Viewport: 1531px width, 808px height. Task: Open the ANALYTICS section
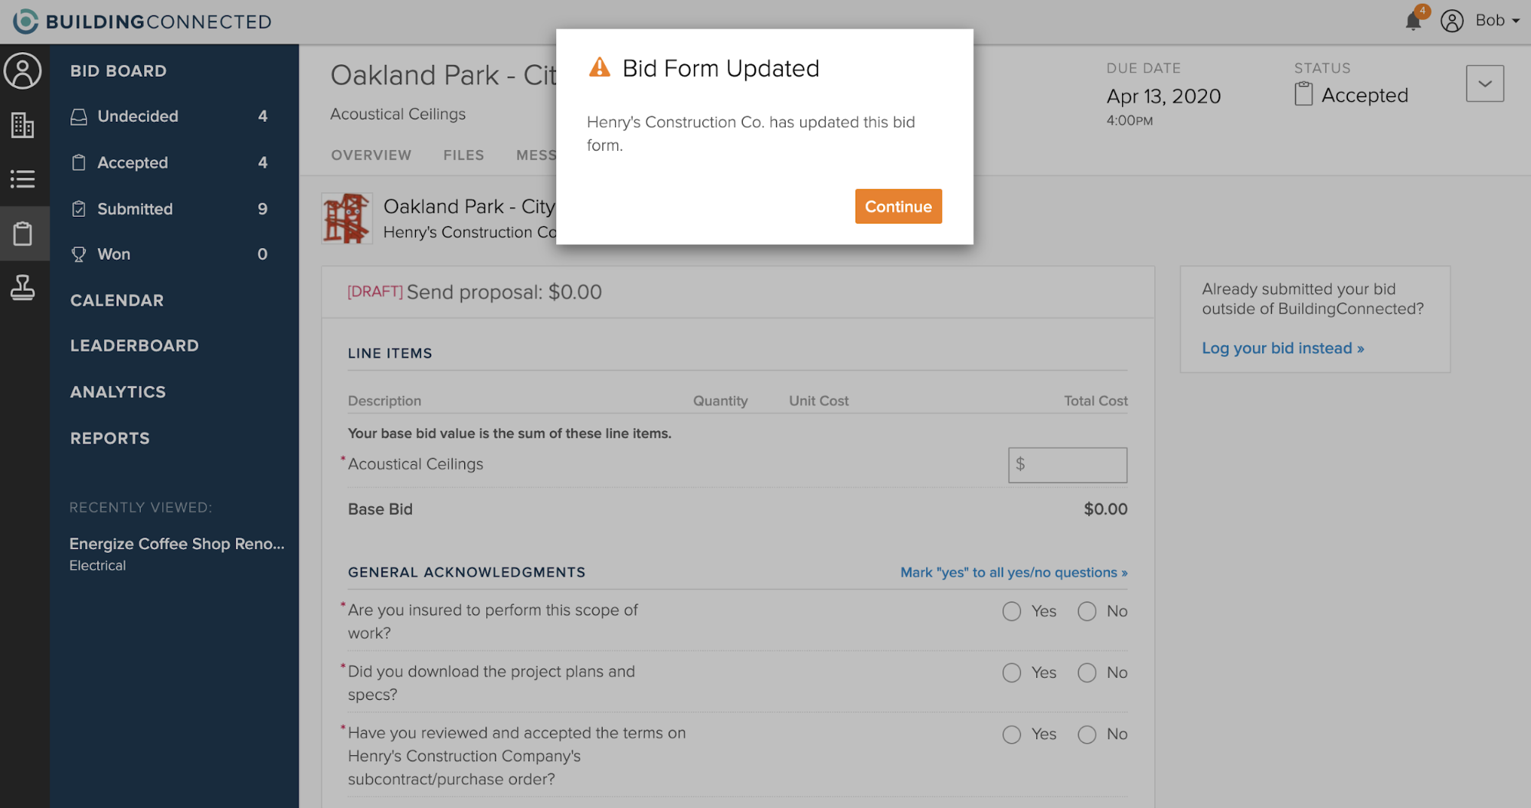click(x=118, y=391)
